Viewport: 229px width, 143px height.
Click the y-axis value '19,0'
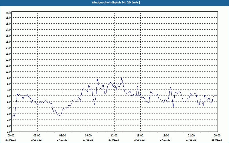[x=8, y=18]
